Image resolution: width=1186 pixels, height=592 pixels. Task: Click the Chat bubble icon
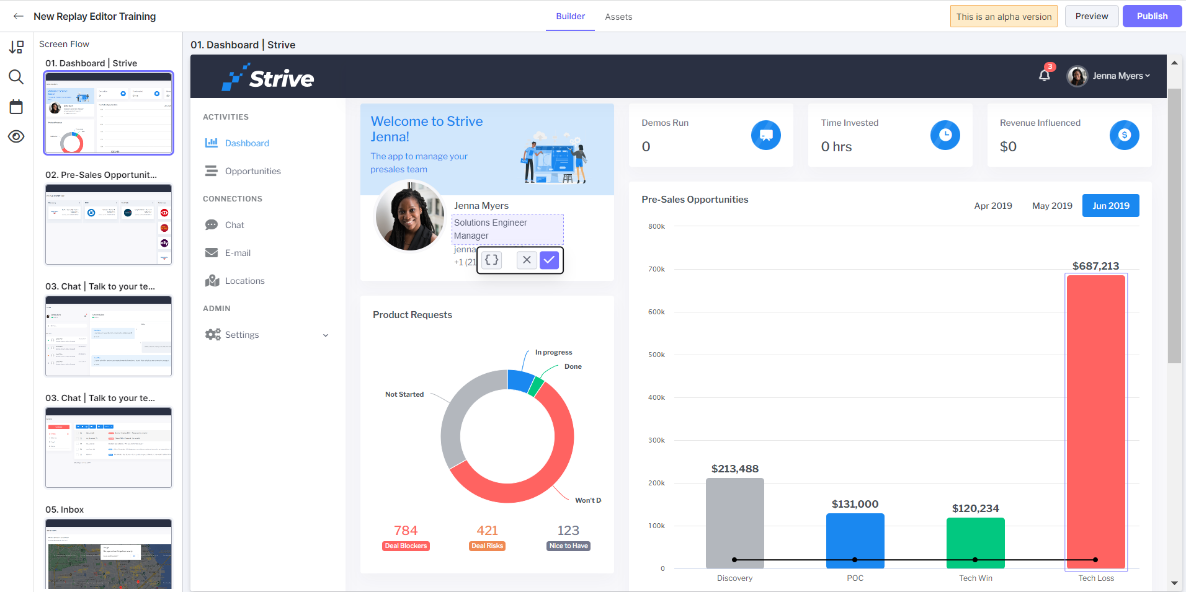coord(212,224)
